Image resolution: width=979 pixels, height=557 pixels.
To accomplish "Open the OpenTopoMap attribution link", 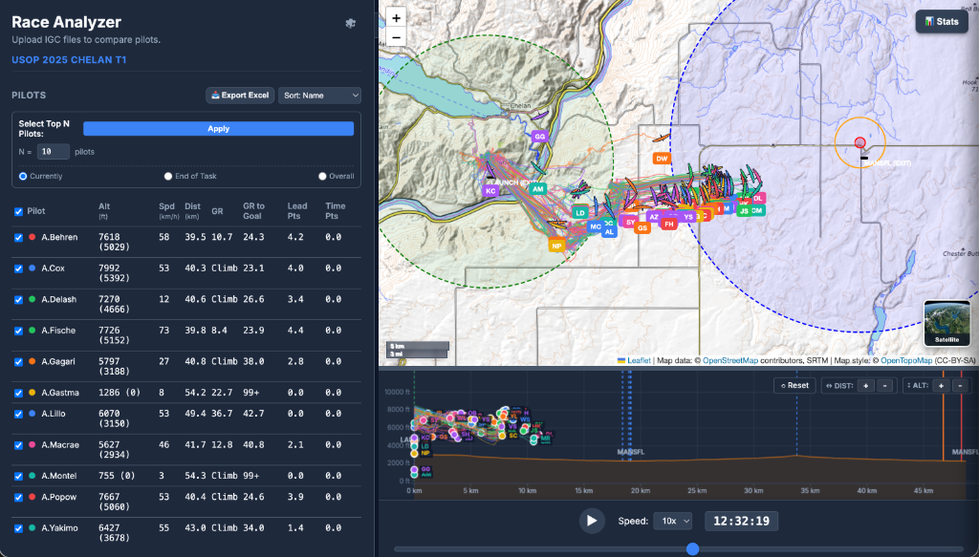I will pyautogui.click(x=906, y=360).
